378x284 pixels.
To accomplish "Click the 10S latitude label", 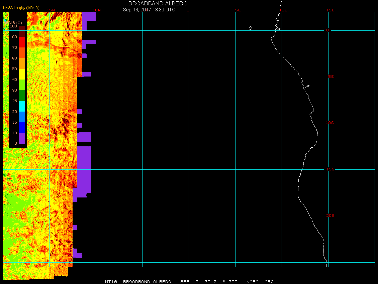I will click(x=329, y=123).
